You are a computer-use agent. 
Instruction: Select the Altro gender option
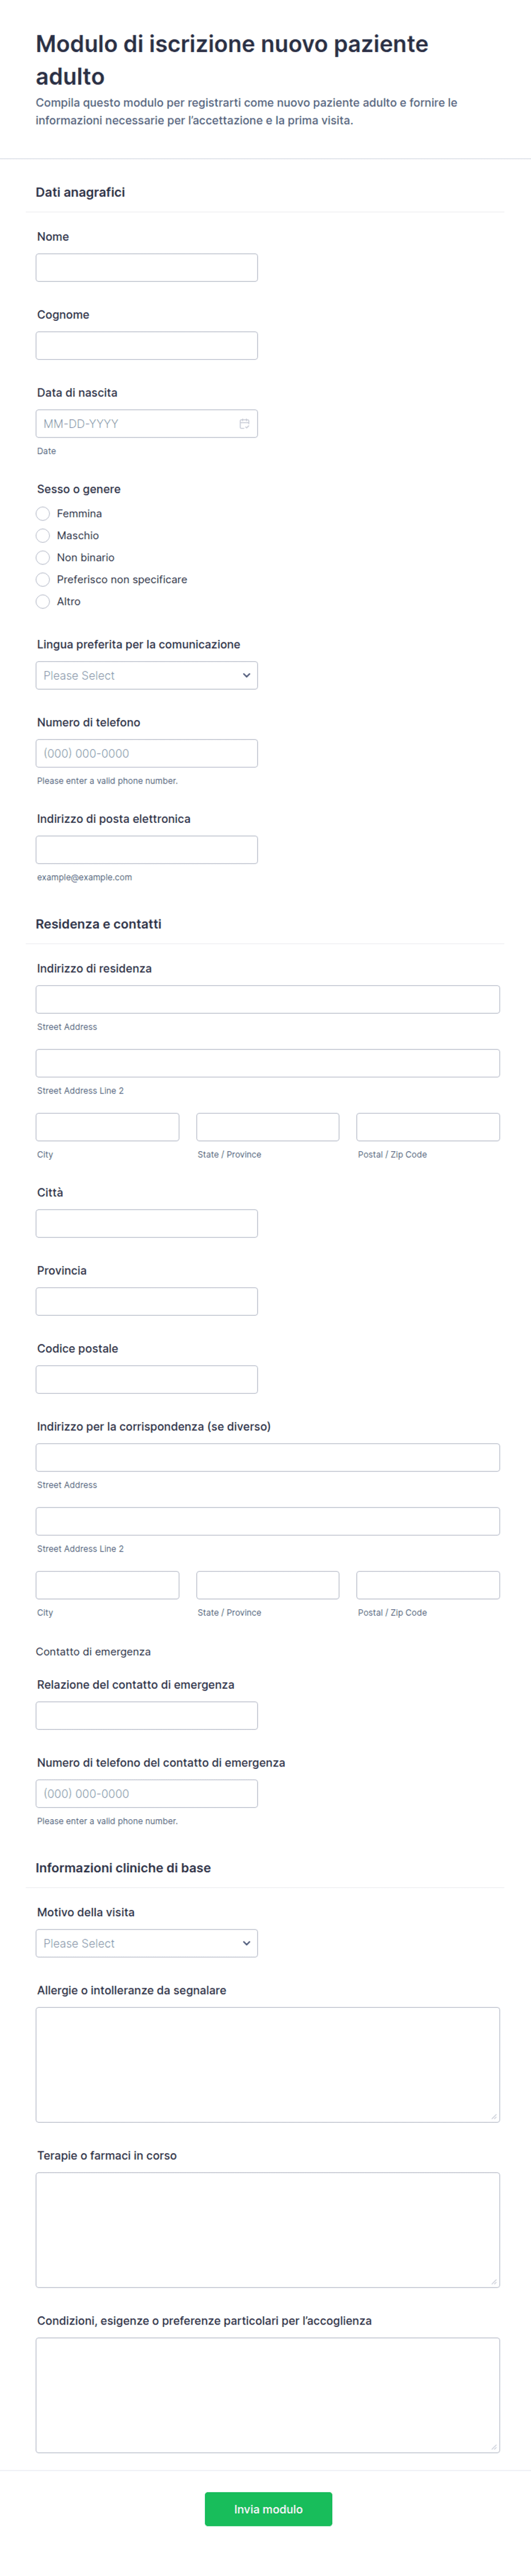43,601
